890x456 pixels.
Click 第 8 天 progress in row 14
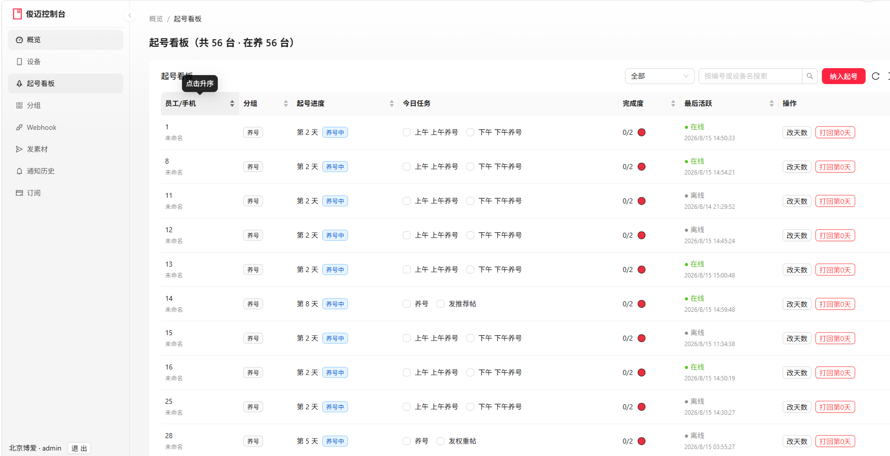[307, 304]
